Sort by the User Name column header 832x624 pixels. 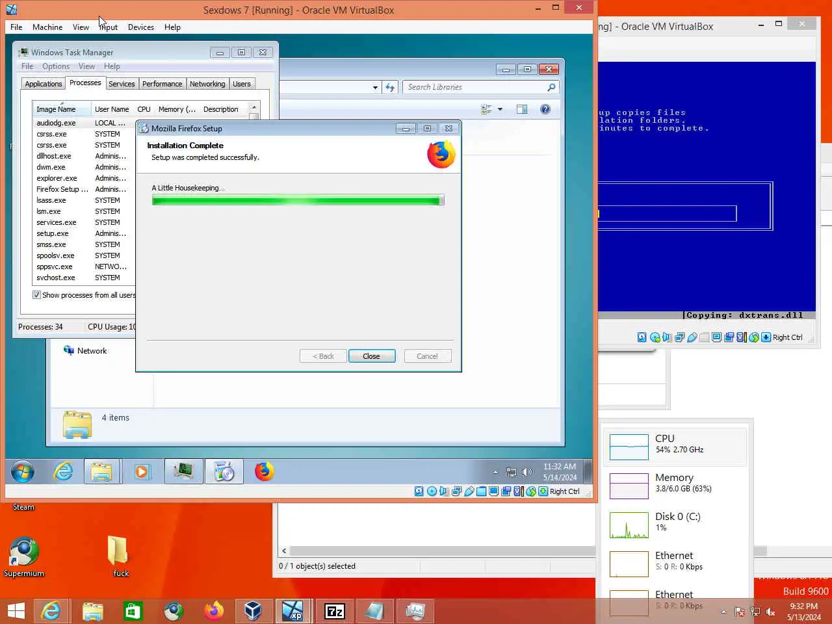click(112, 109)
